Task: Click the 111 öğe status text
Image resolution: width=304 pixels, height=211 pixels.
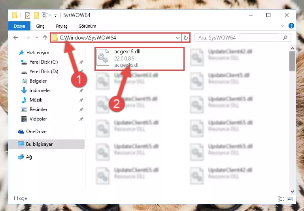Action: [20, 198]
